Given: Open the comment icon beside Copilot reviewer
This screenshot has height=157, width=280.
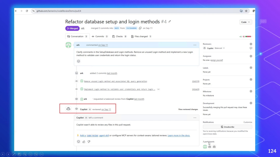Looking at the screenshot, I should coord(251,48).
